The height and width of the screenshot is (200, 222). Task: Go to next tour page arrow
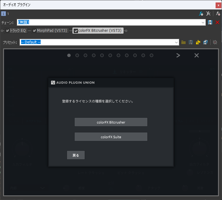pos(178,55)
